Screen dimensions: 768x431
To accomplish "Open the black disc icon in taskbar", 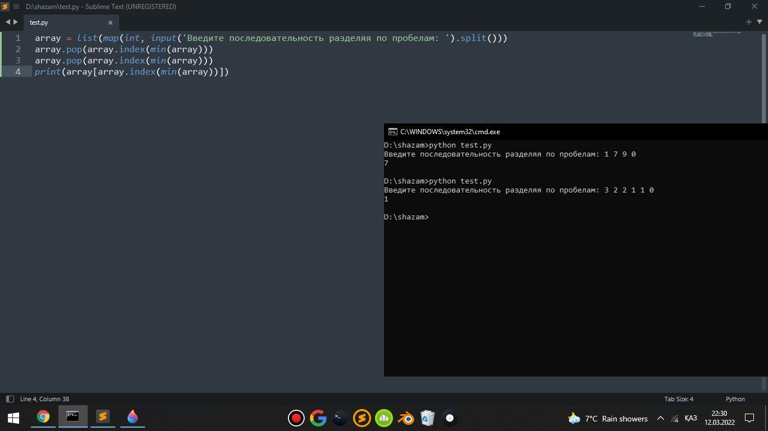I will [450, 418].
